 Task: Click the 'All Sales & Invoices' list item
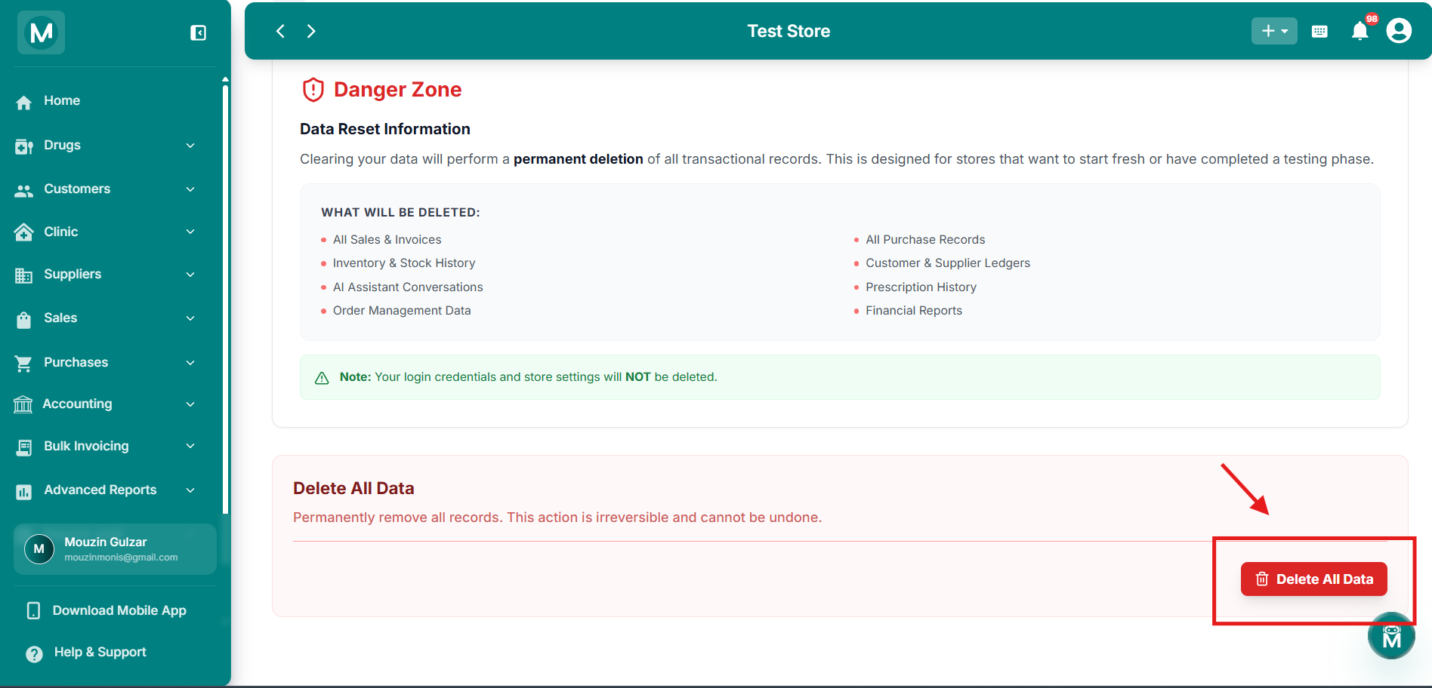[387, 239]
